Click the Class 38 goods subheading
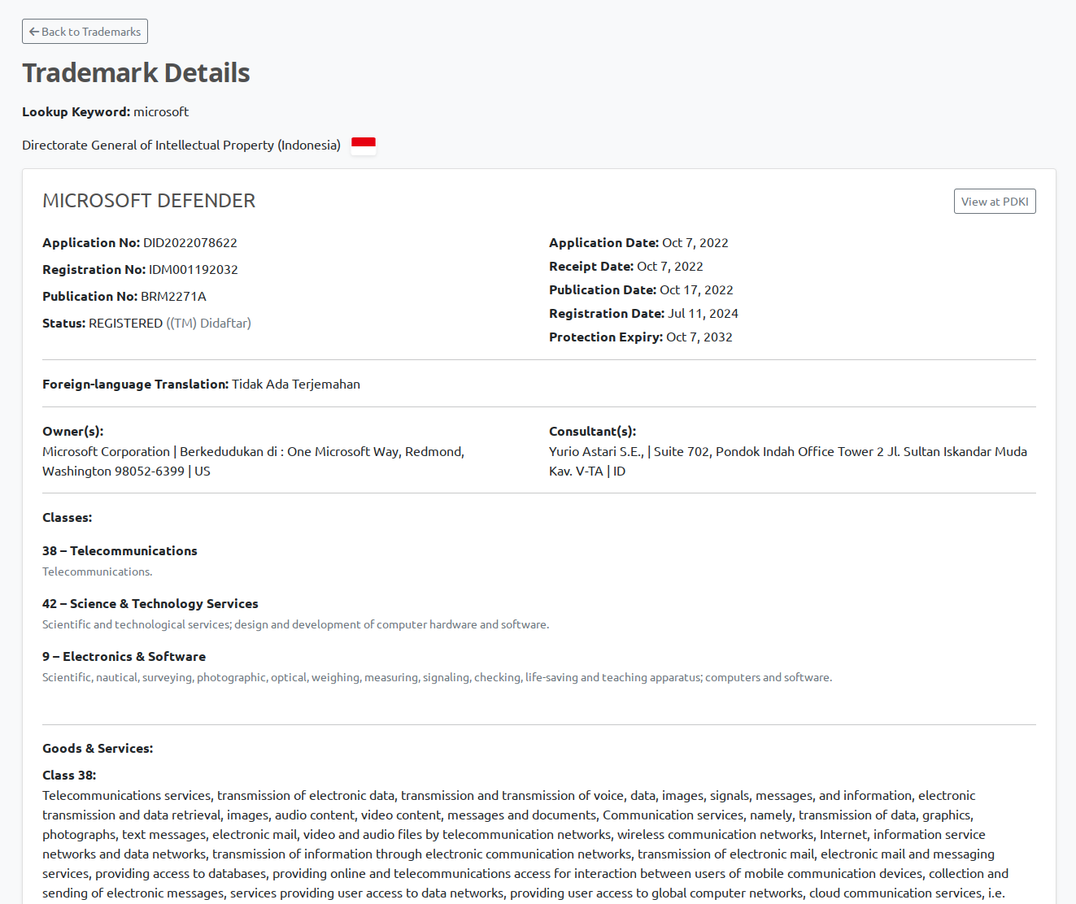The image size is (1076, 904). [69, 776]
